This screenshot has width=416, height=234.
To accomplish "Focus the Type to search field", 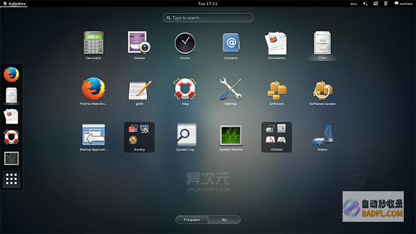I will 208,18.
